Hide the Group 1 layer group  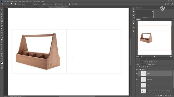tap(137, 70)
